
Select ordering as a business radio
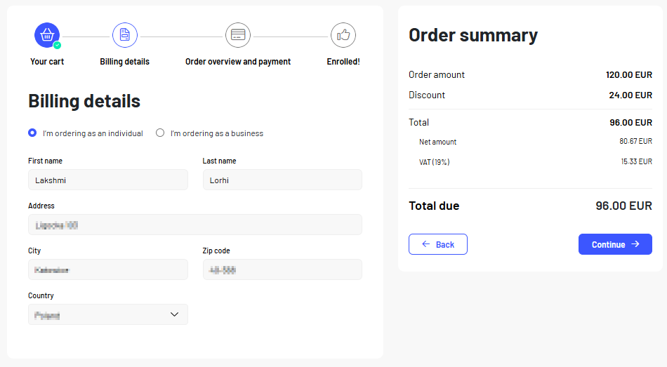[x=160, y=133]
